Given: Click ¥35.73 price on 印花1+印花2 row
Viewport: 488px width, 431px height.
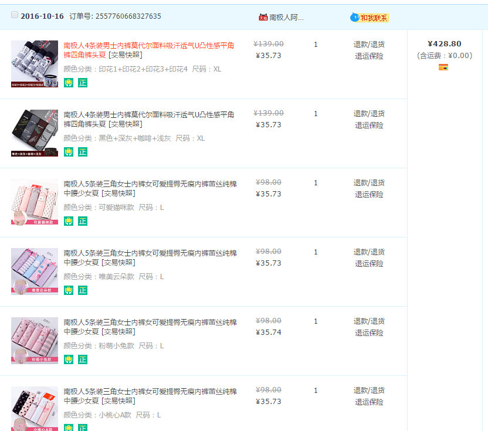Looking at the screenshot, I should (x=268, y=56).
